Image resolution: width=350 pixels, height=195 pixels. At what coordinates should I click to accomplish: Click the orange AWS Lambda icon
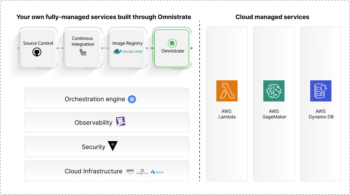coord(227,91)
